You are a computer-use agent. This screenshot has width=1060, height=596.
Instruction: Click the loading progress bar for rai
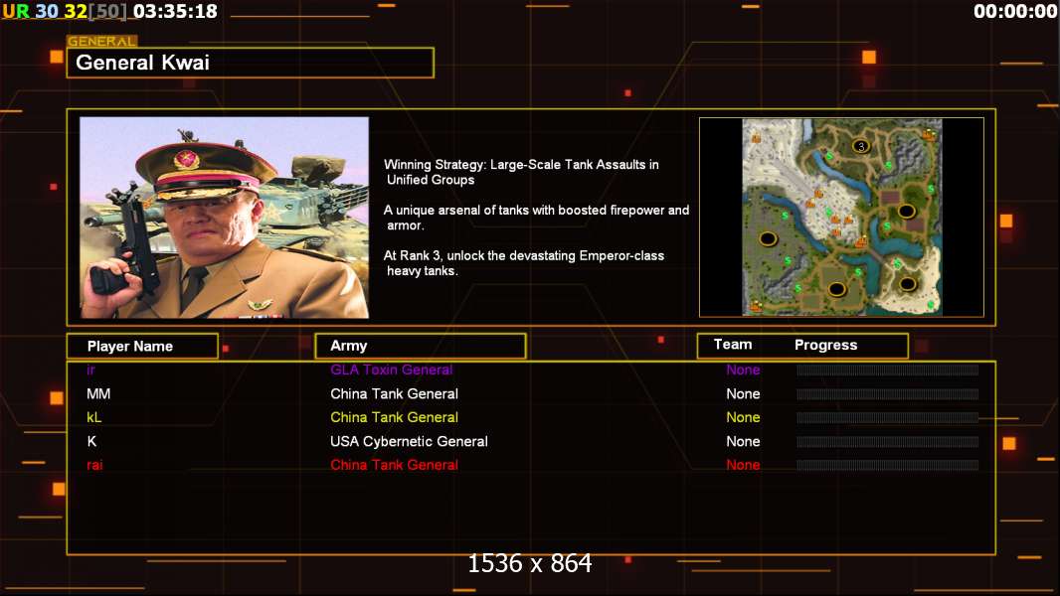point(888,465)
